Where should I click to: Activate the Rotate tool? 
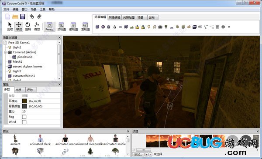[x=28, y=27]
